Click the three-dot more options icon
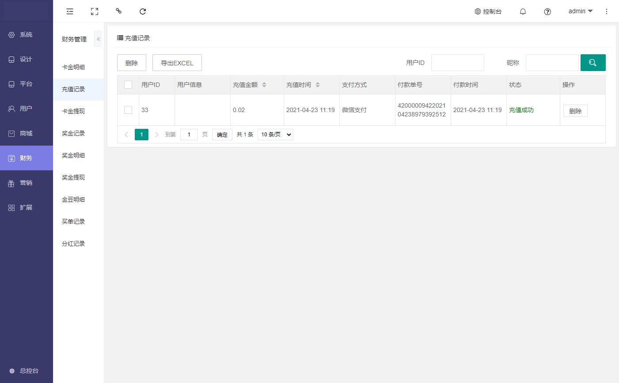The image size is (619, 383). tap(607, 11)
